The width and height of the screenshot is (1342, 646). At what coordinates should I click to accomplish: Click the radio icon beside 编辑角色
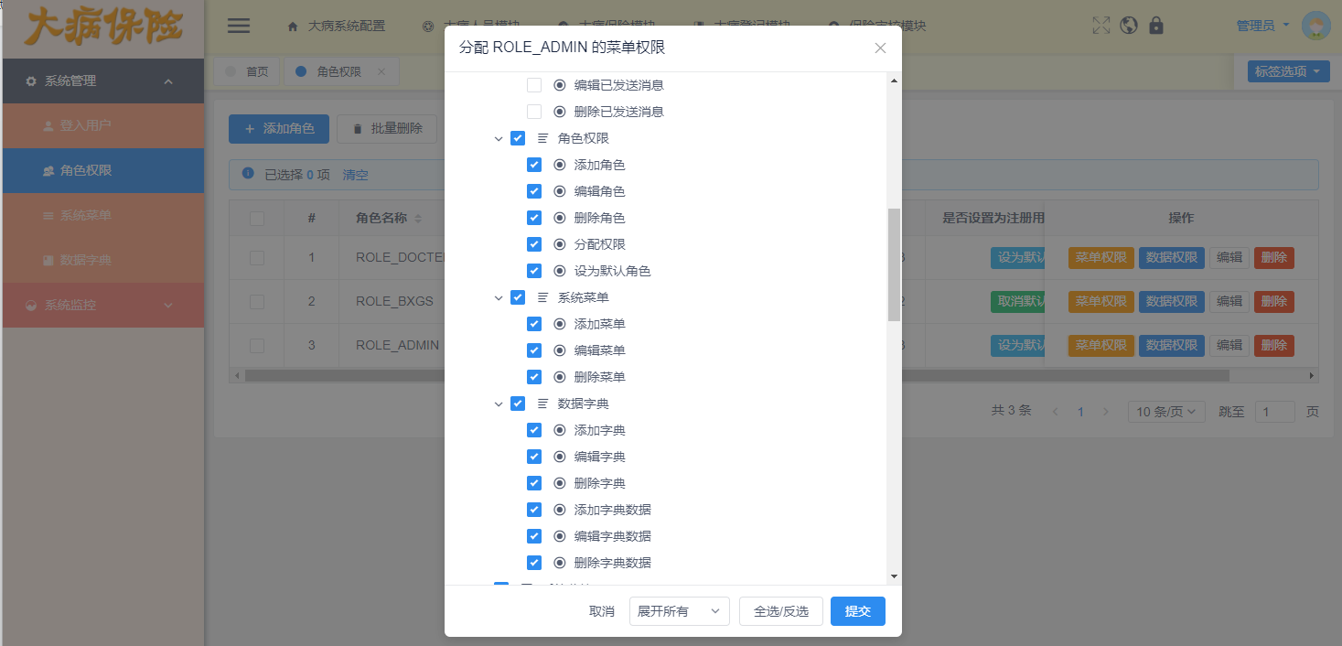[560, 191]
